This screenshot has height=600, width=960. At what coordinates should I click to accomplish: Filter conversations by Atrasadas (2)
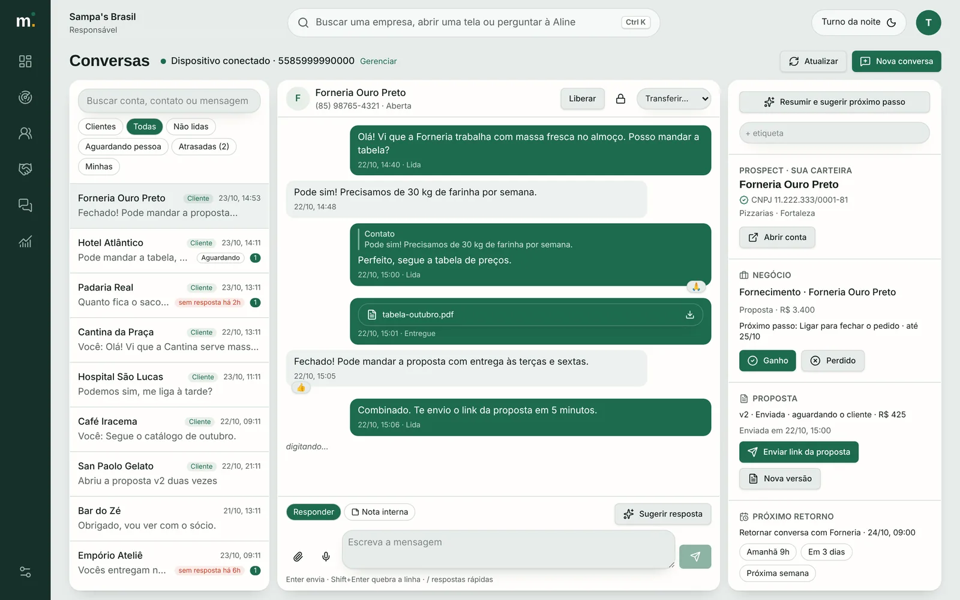204,146
